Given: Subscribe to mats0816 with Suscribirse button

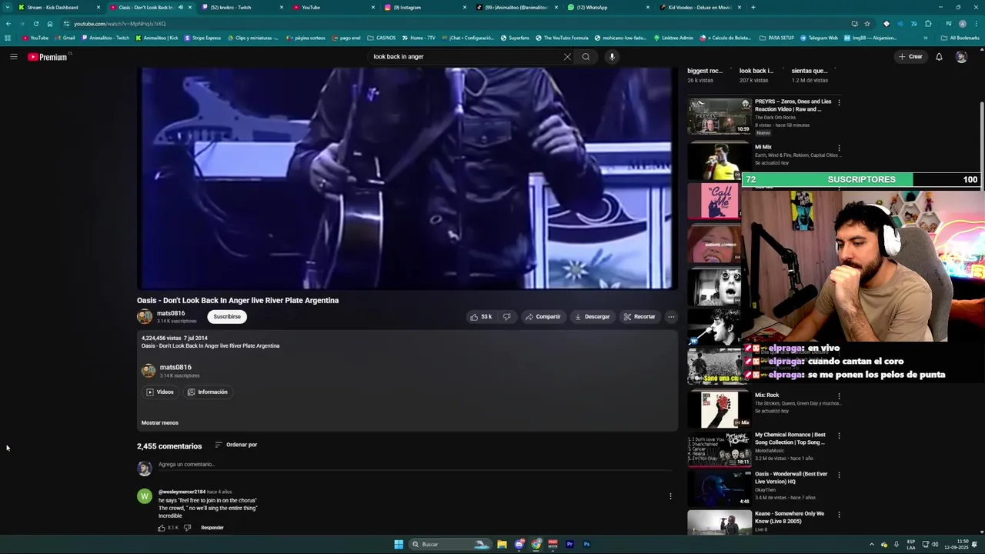Looking at the screenshot, I should [x=227, y=316].
